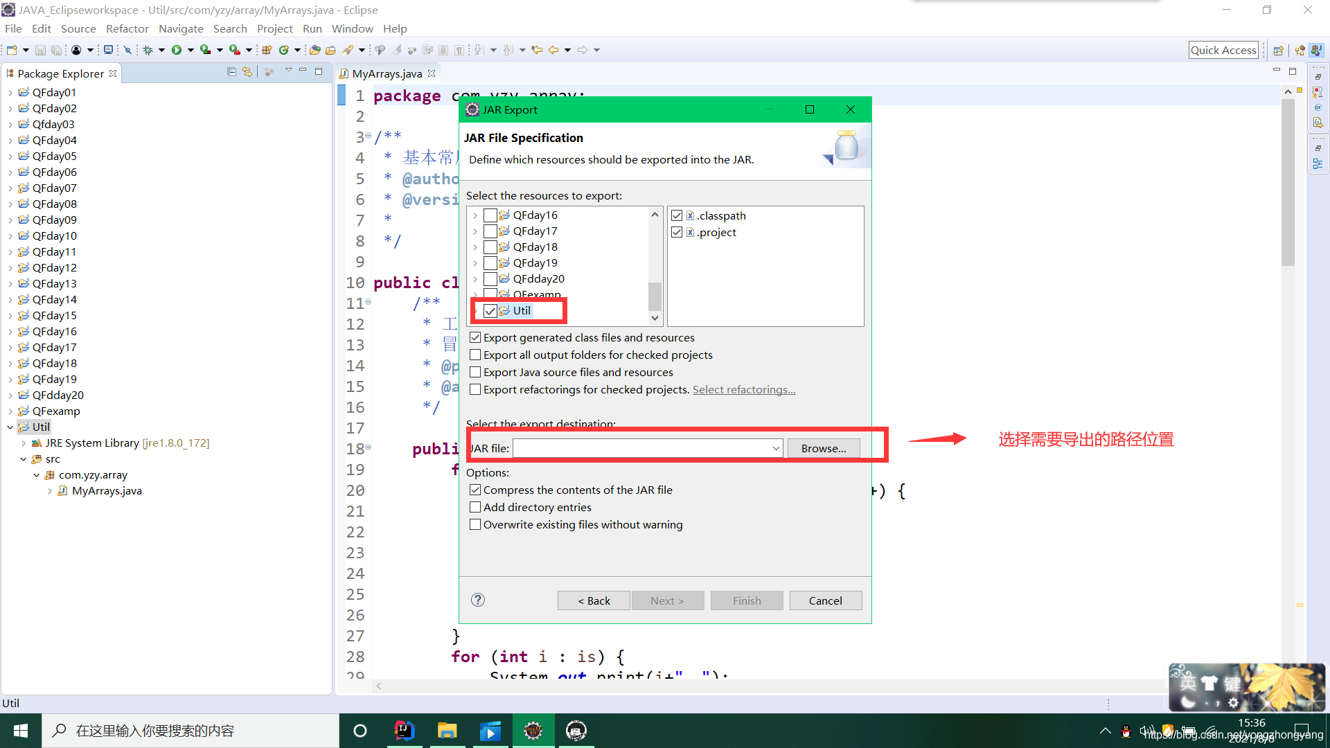1330x748 pixels.
Task: Open the Run button dropdown arrow
Action: [190, 50]
